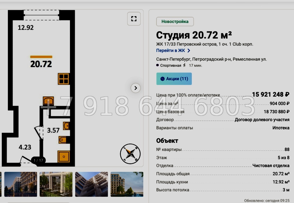Viewport: 294px width, 203px height.
Task: Click the ceiling height 3 м value
Action: (x=286, y=190)
